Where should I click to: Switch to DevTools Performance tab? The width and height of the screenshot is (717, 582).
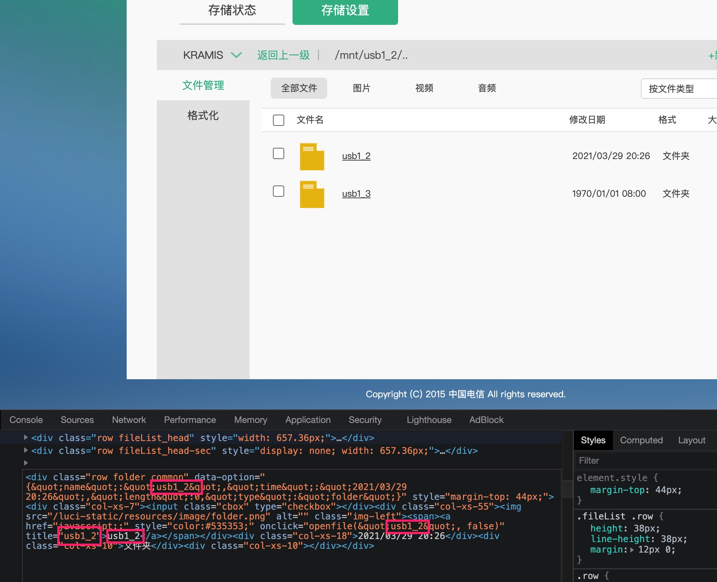tap(190, 420)
